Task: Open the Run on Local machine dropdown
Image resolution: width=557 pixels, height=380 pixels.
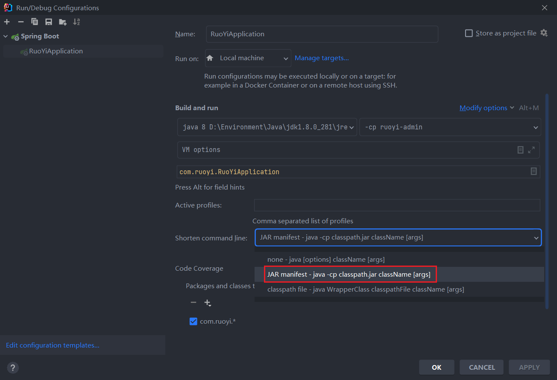Action: 248,58
